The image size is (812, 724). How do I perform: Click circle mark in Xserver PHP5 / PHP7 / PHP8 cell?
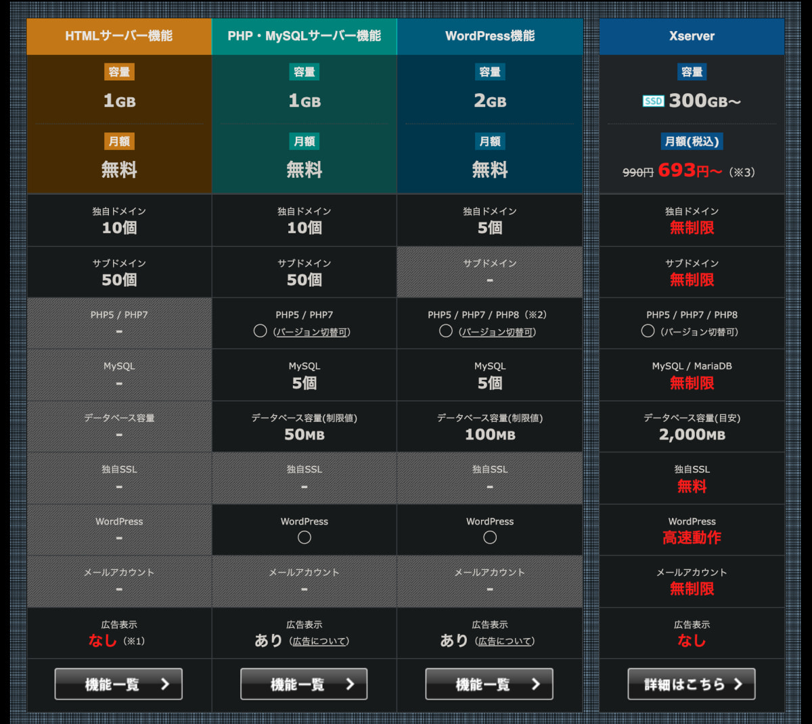tap(648, 331)
